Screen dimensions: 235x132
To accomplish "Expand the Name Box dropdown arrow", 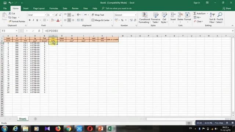I will coord(17,31).
